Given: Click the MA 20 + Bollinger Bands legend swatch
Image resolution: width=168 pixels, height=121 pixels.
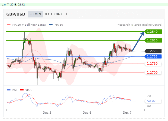Looking at the screenshot, I should [9, 25].
